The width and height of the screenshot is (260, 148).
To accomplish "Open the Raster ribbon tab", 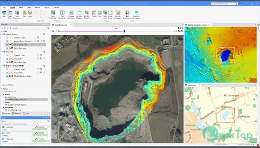I will coord(56,7).
